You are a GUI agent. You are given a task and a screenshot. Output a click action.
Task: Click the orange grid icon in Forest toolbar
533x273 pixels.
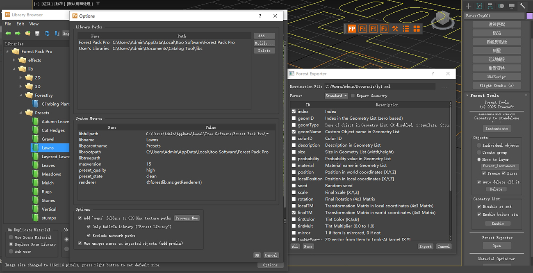click(417, 29)
